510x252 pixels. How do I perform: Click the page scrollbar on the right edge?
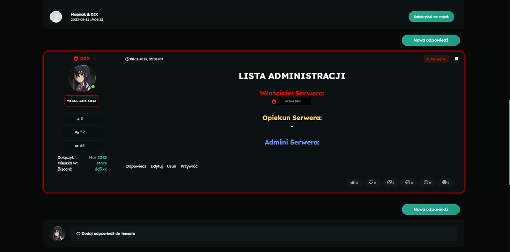pos(509,142)
